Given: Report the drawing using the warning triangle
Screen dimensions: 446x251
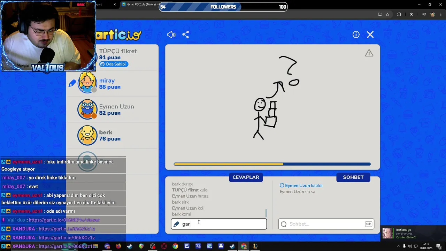Looking at the screenshot, I should [x=369, y=53].
